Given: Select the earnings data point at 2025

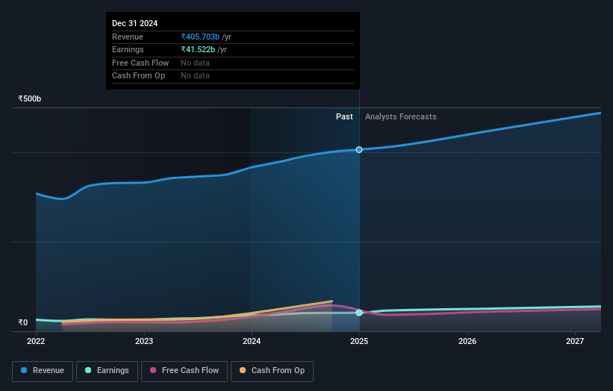Looking at the screenshot, I should [x=359, y=313].
